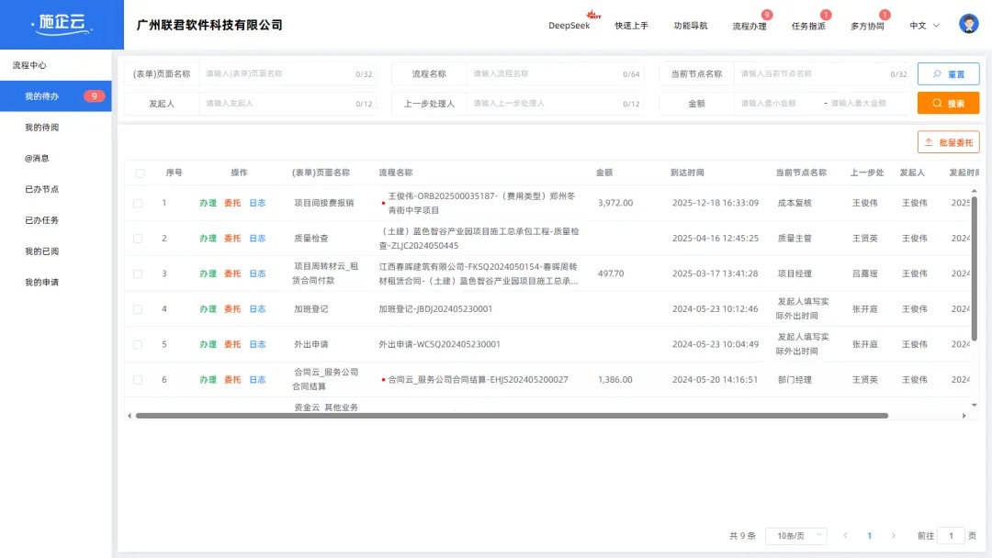992x558 pixels.
Task: Tick the checkbox for row 4 加班登记
Action: coord(140,308)
